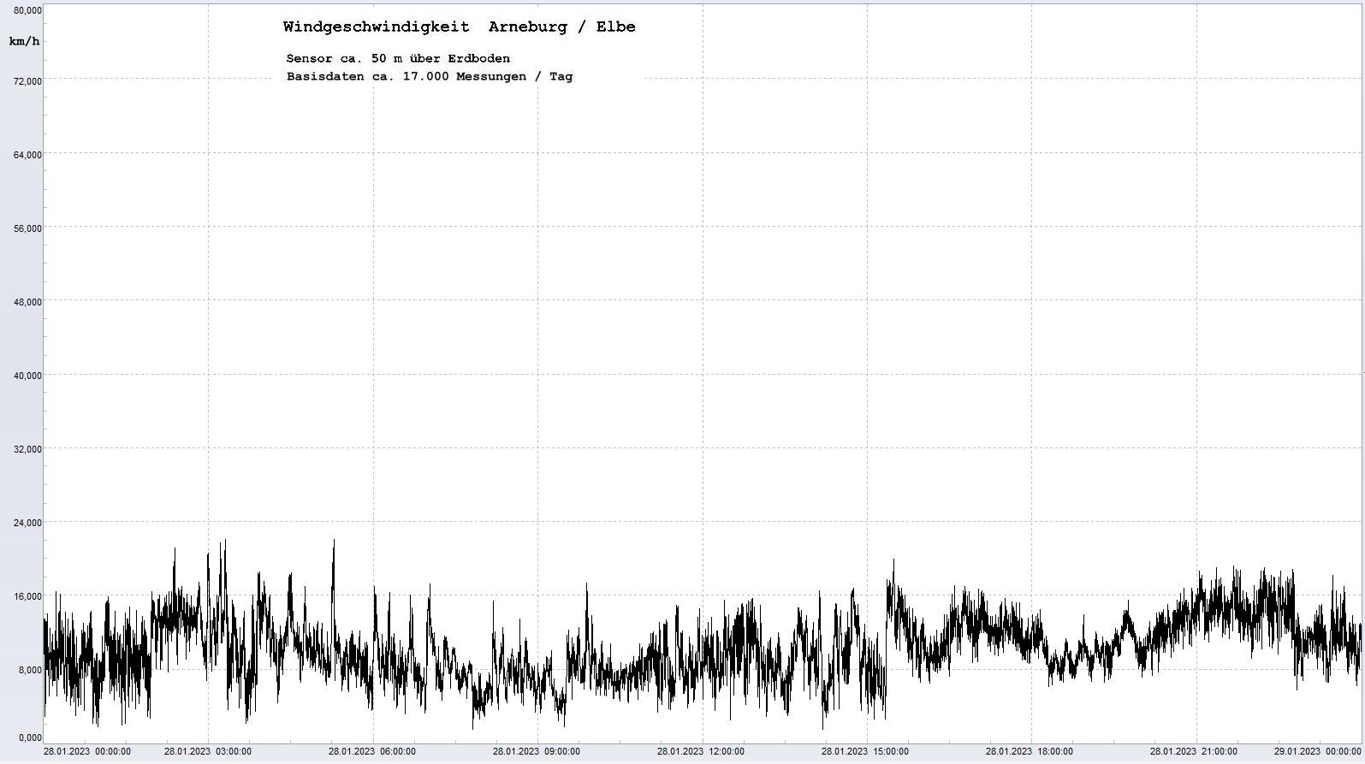Select the 'Sensor ca. 50 m über Erdboden' text

click(x=398, y=58)
